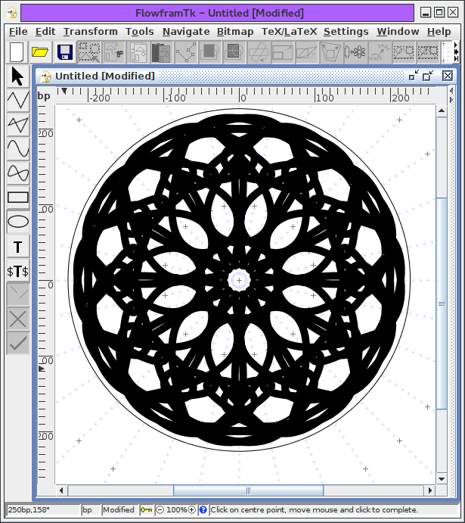Open the Help menu
The image size is (465, 523).
(x=439, y=31)
